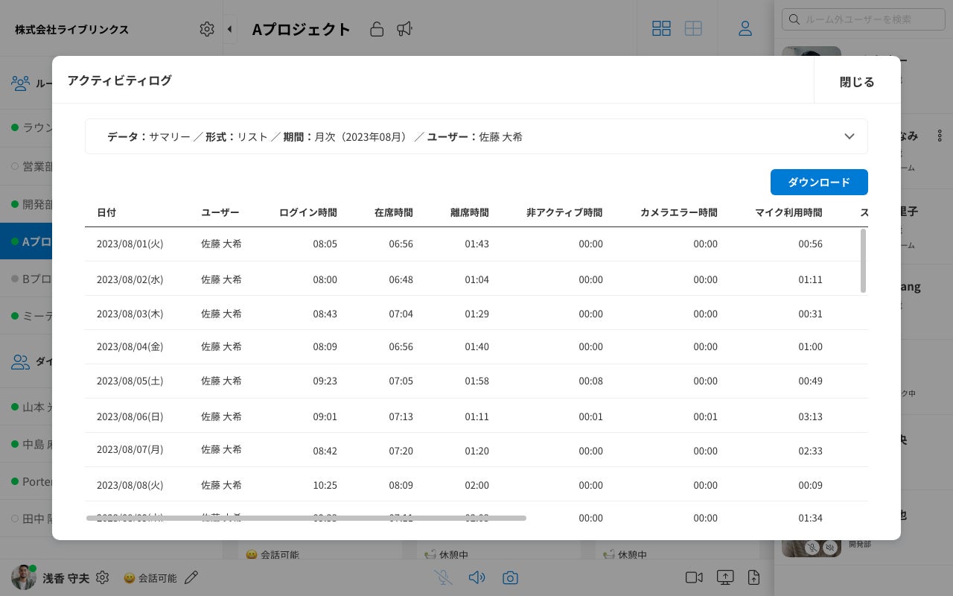Click the ダウンロード button

(x=819, y=182)
